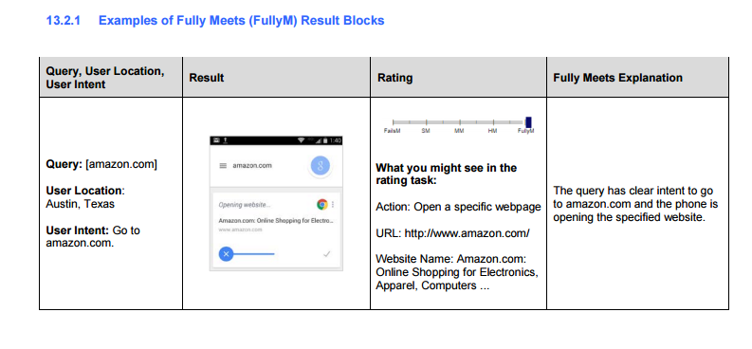Click the gray checkmark confirm icon
Viewport: 752px width, 349px height.
point(326,254)
